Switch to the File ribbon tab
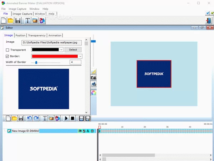The width and height of the screenshot is (214, 161). pos(6,14)
